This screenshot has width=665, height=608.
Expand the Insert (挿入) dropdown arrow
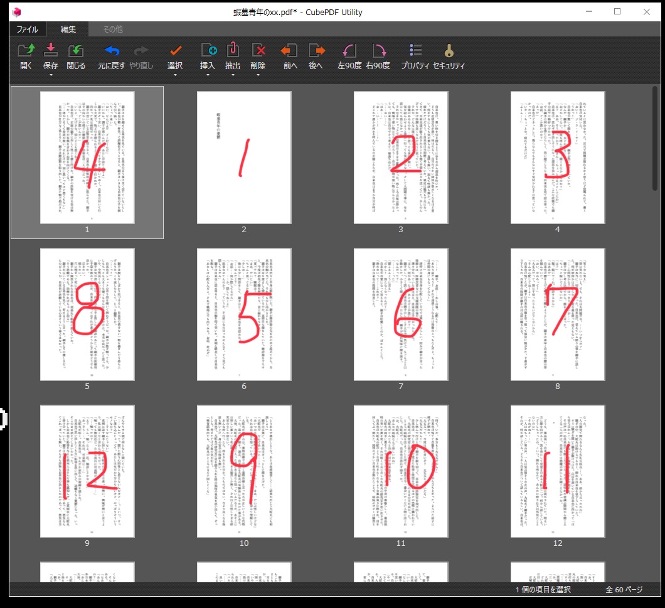pyautogui.click(x=208, y=75)
